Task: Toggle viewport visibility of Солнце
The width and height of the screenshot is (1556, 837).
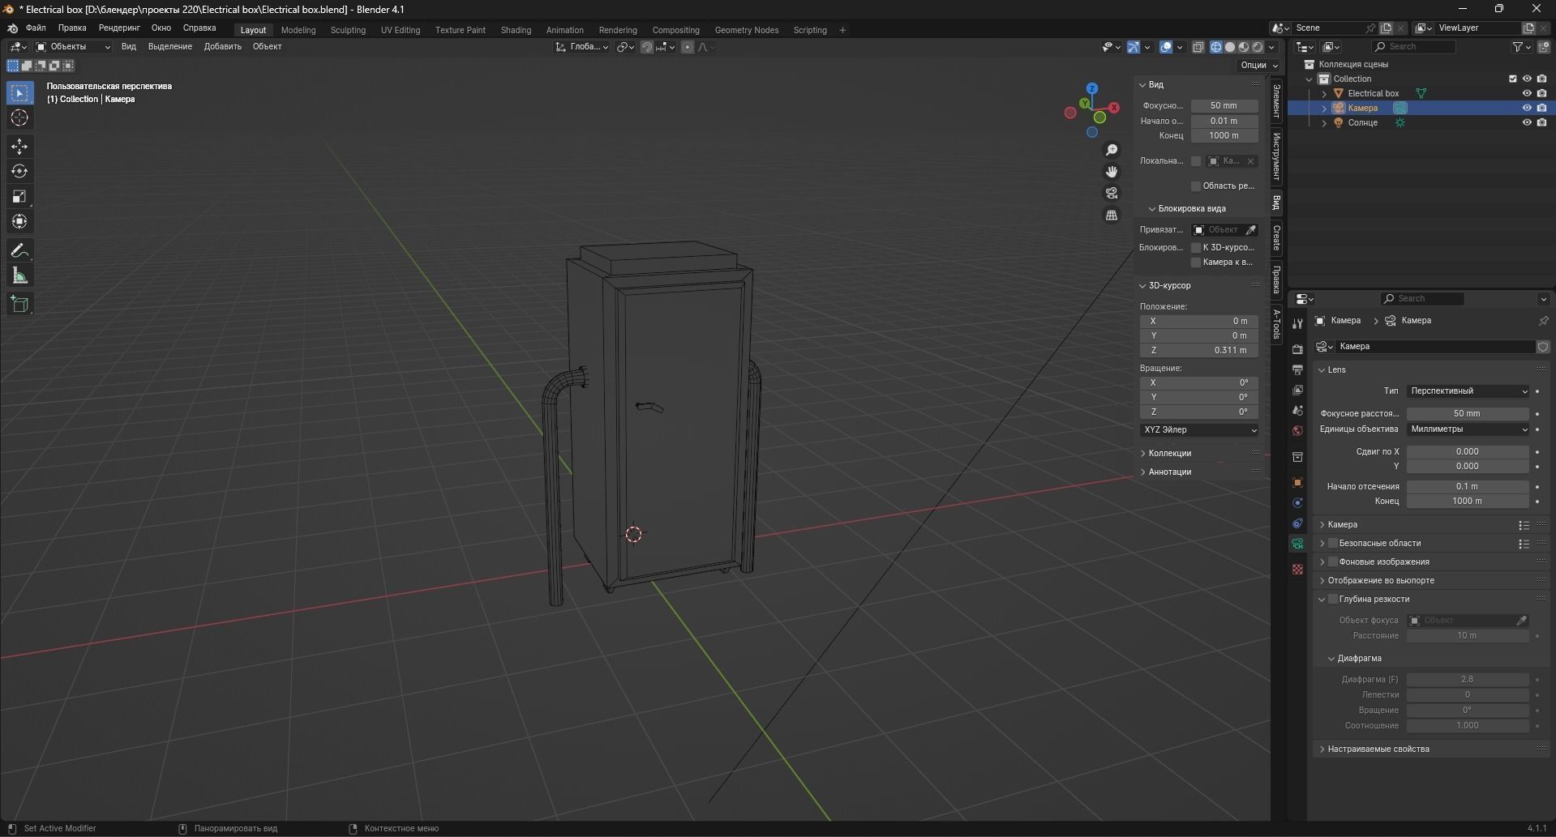Action: click(1527, 122)
